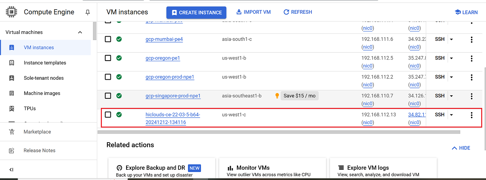486x180 pixels.
Task: Click CREATE INSTANCE button
Action: click(x=196, y=13)
